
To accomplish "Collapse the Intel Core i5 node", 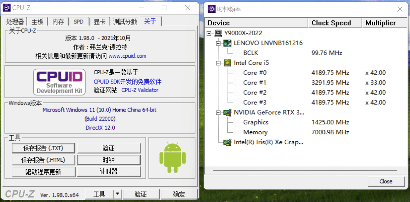I will pyautogui.click(x=218, y=63).
